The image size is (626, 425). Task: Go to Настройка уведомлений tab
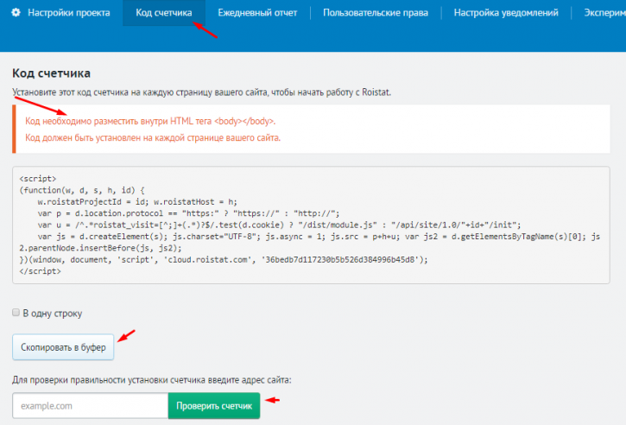[x=506, y=13]
